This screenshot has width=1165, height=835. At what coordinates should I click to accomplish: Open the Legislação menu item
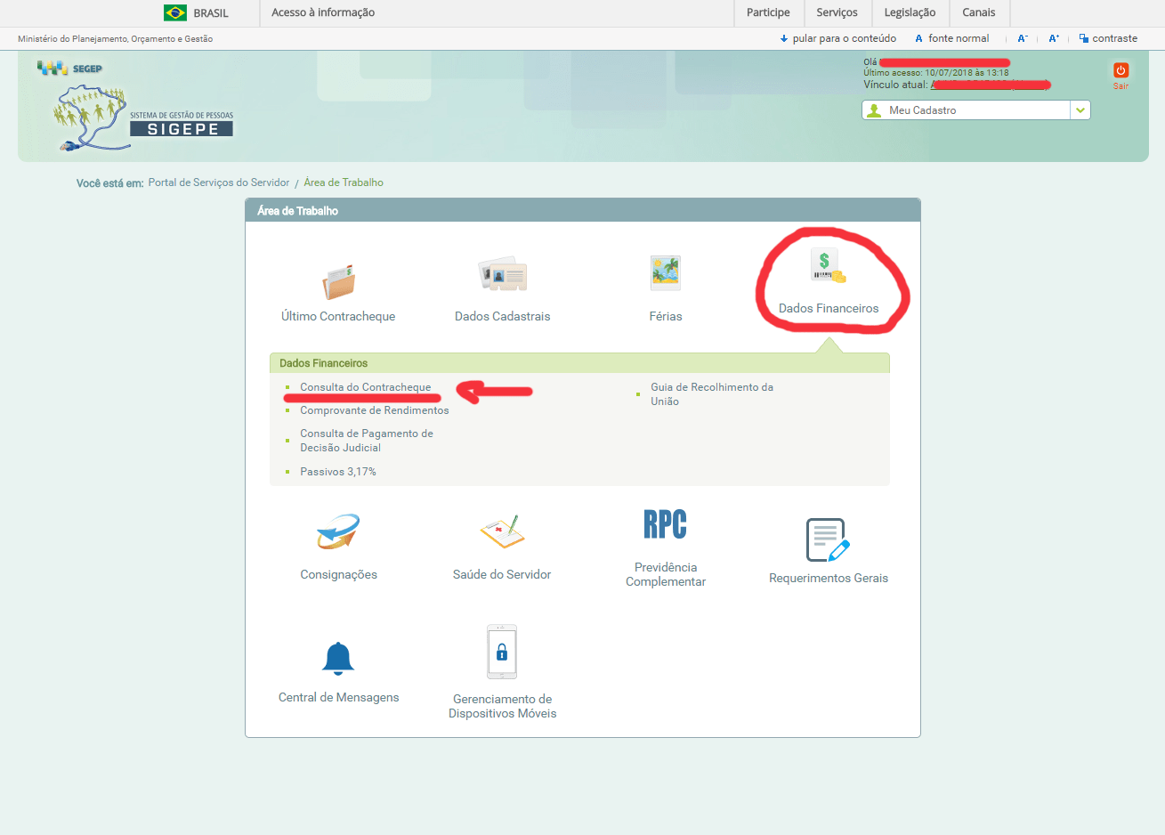click(x=910, y=12)
